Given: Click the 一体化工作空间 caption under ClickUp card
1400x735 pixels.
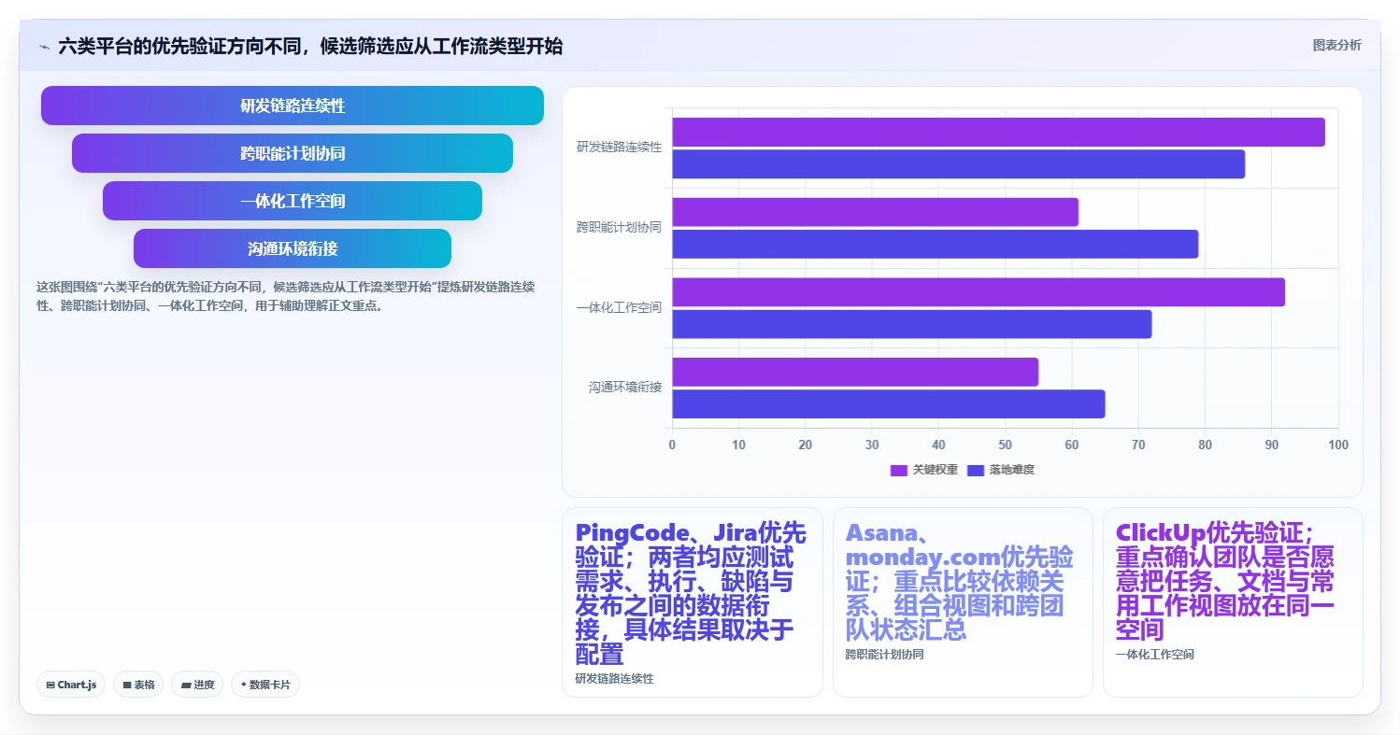Looking at the screenshot, I should 1154,655.
